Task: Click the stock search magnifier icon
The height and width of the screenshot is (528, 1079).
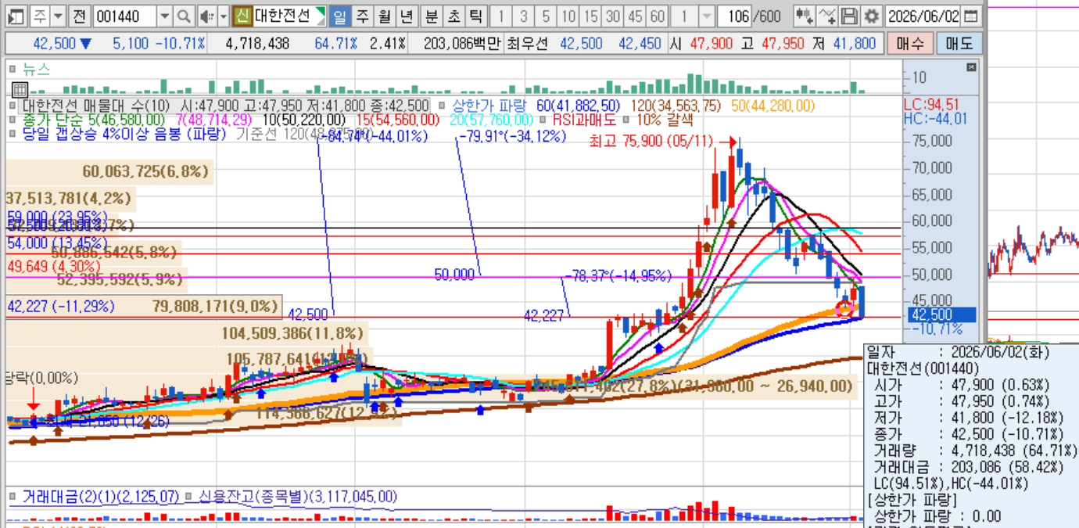Action: (x=184, y=16)
